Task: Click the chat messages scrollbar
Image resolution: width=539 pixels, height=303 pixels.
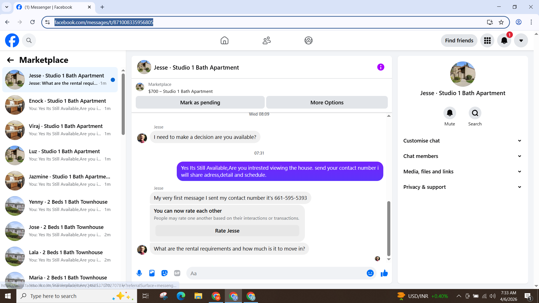Action: [389, 228]
